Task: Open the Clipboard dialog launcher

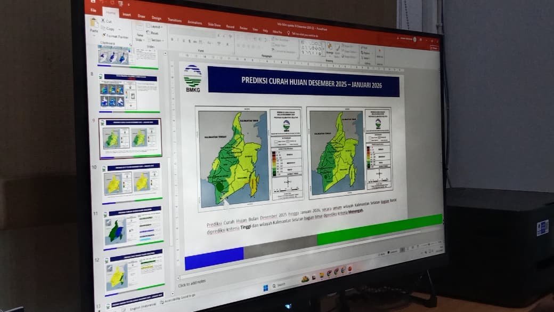Action: pos(130,45)
